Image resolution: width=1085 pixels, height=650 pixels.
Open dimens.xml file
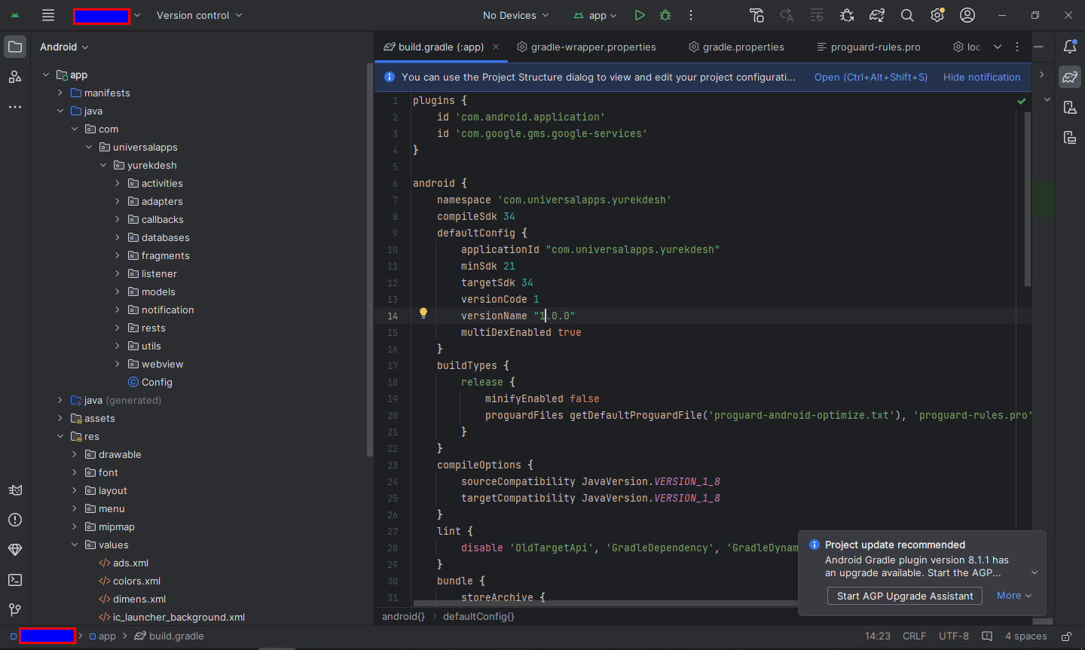pos(133,599)
